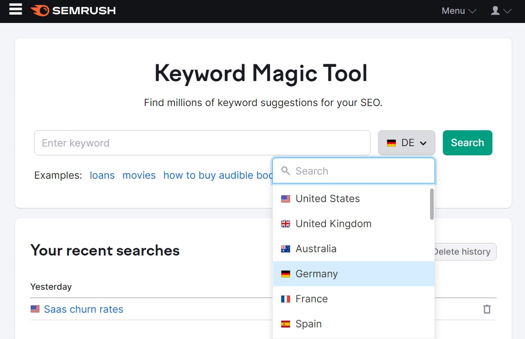Click the Enter keyword input field
This screenshot has height=339, width=525.
tap(177, 143)
